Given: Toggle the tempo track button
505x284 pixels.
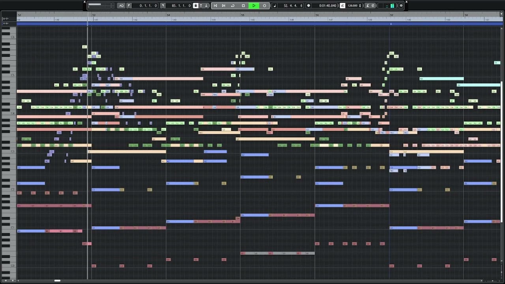Looking at the screenshot, I should pos(342,6).
